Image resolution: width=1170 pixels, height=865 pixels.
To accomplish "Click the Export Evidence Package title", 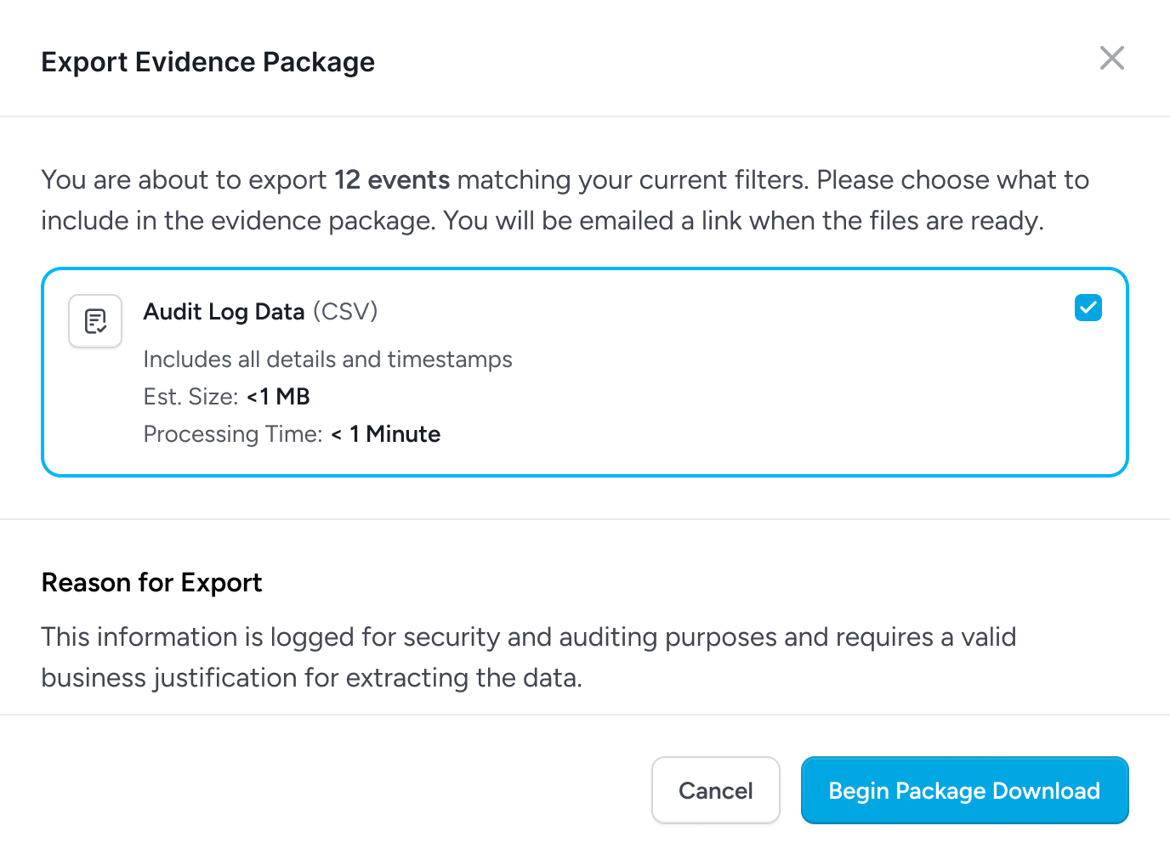I will coord(207,62).
